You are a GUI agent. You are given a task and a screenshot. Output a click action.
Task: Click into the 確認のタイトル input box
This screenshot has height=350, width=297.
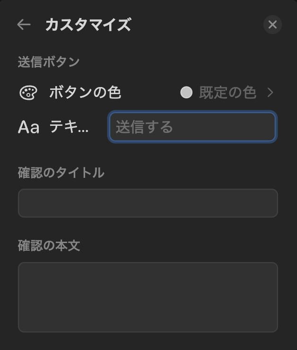[148, 203]
